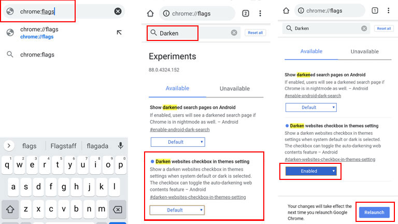Tap the 'q' key on keyboard
This screenshot has width=398, height=224.
tap(7, 165)
